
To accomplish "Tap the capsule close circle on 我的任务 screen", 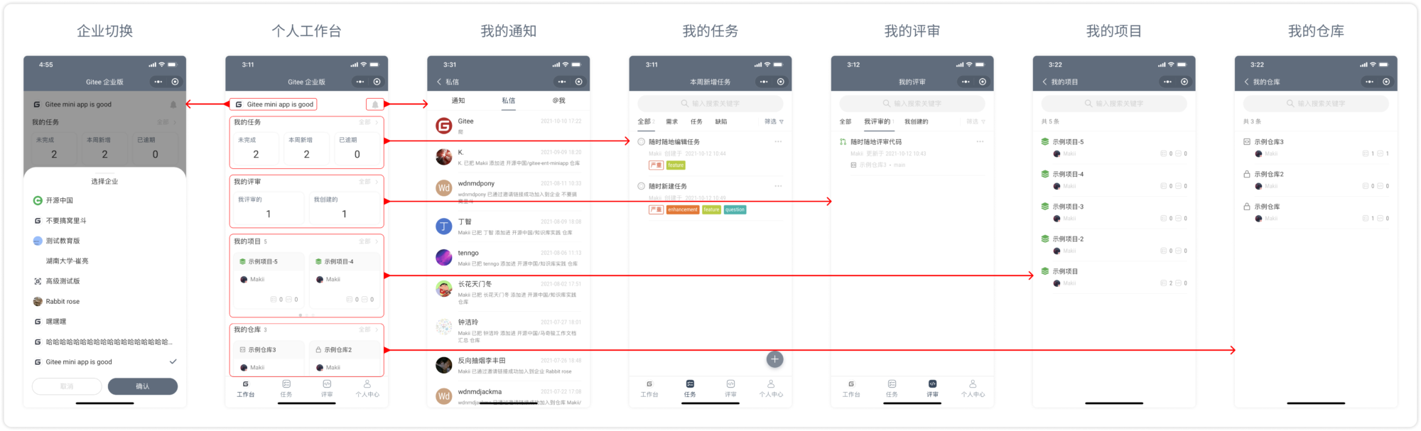I will click(x=781, y=82).
